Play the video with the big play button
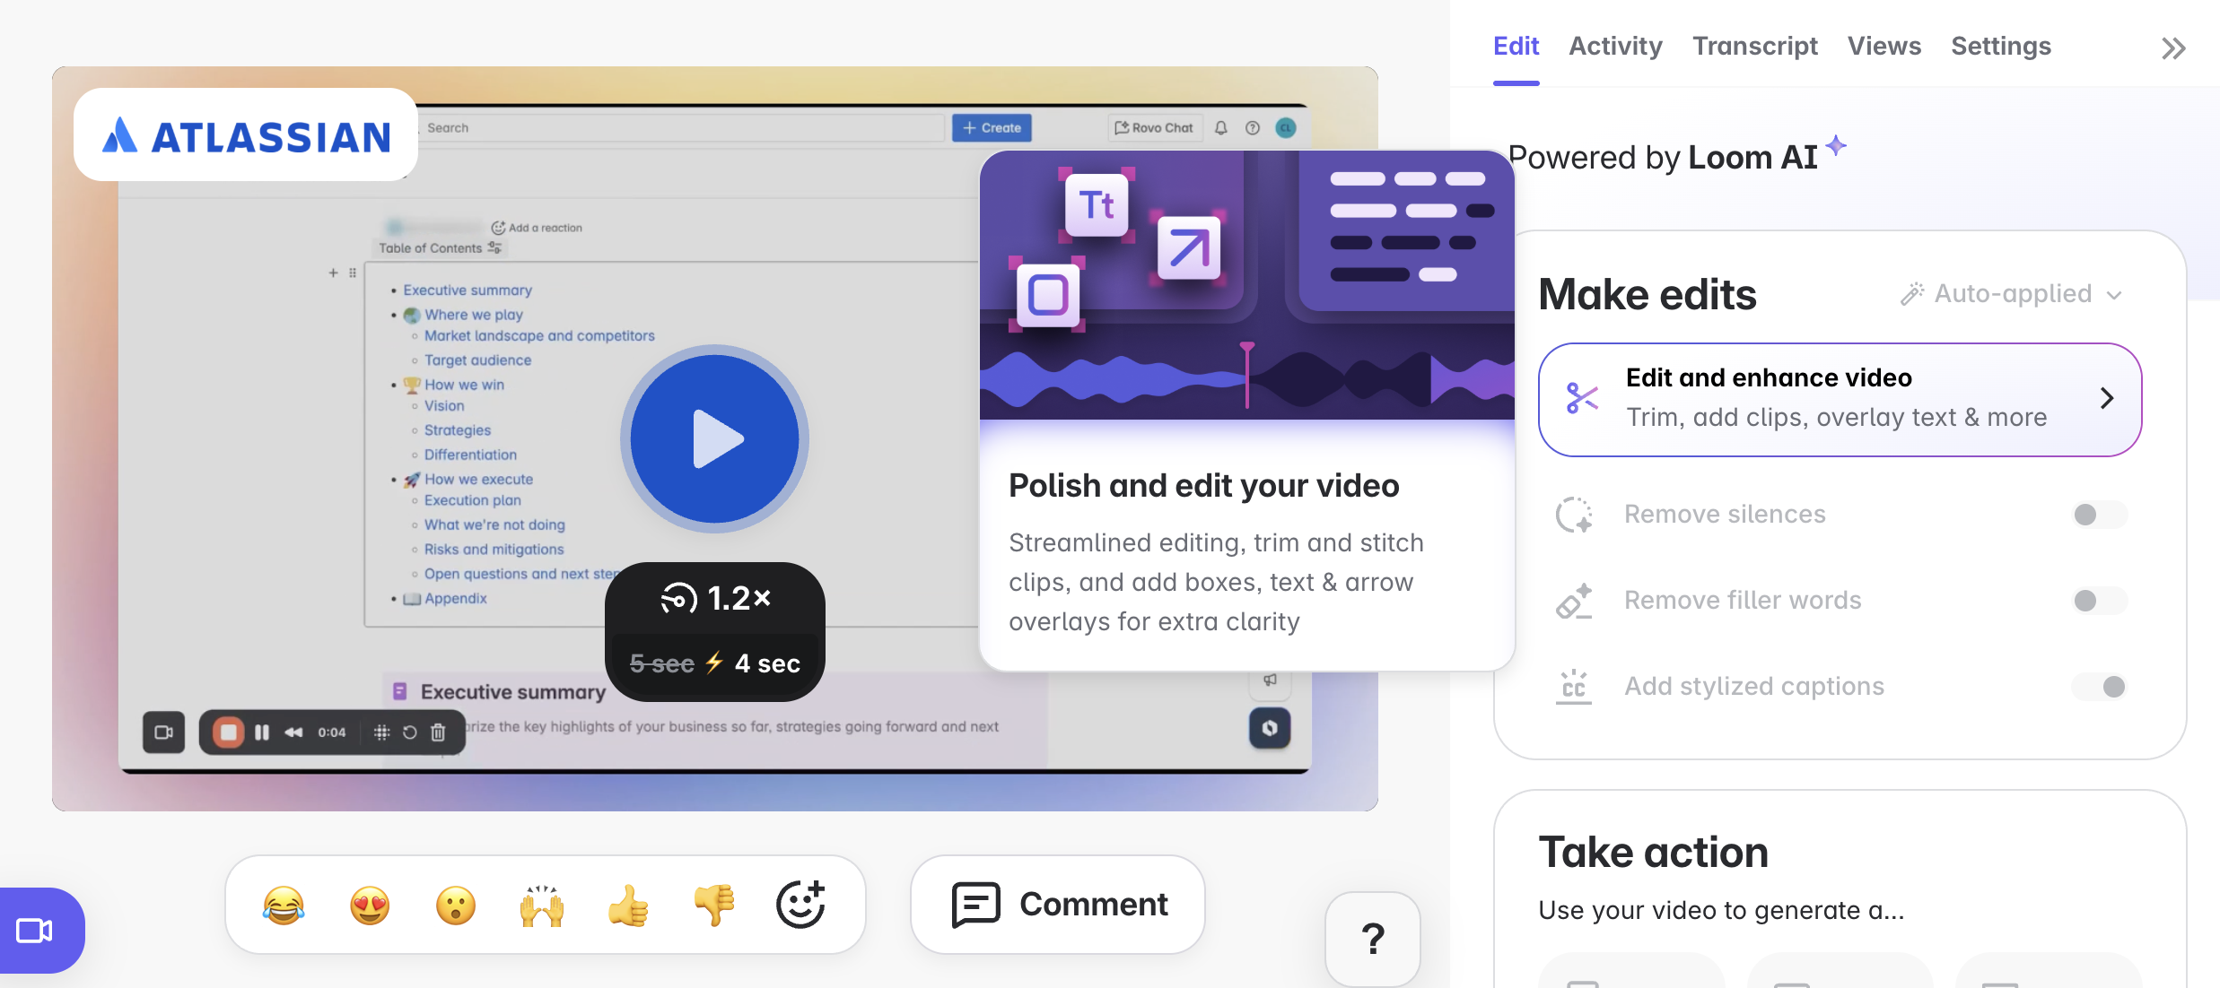This screenshot has height=988, width=2220. (714, 438)
